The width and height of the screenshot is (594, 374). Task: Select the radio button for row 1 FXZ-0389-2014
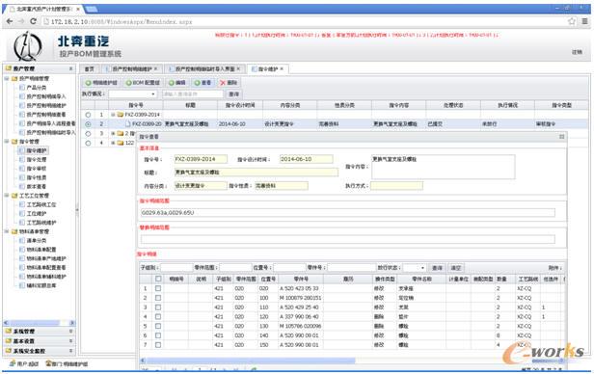[88, 115]
